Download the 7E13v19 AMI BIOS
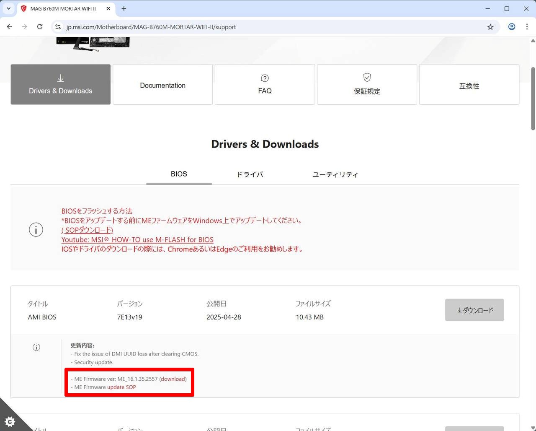 474,310
